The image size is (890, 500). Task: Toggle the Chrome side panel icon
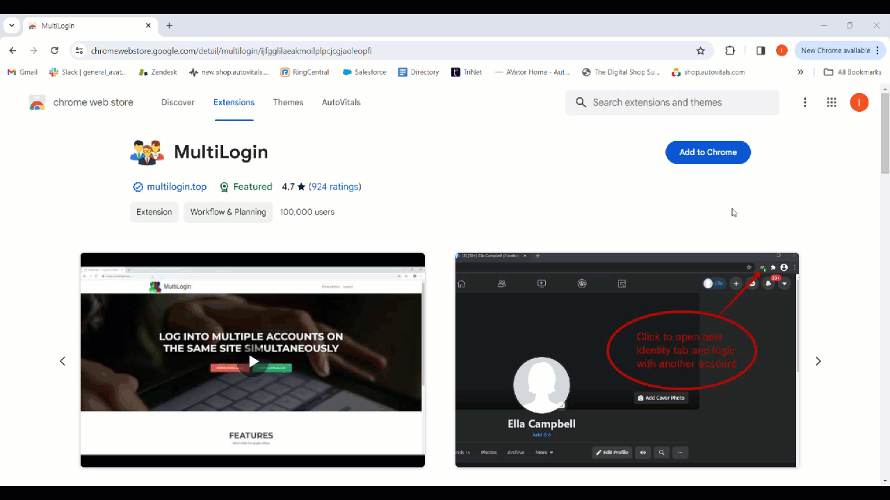tap(761, 51)
